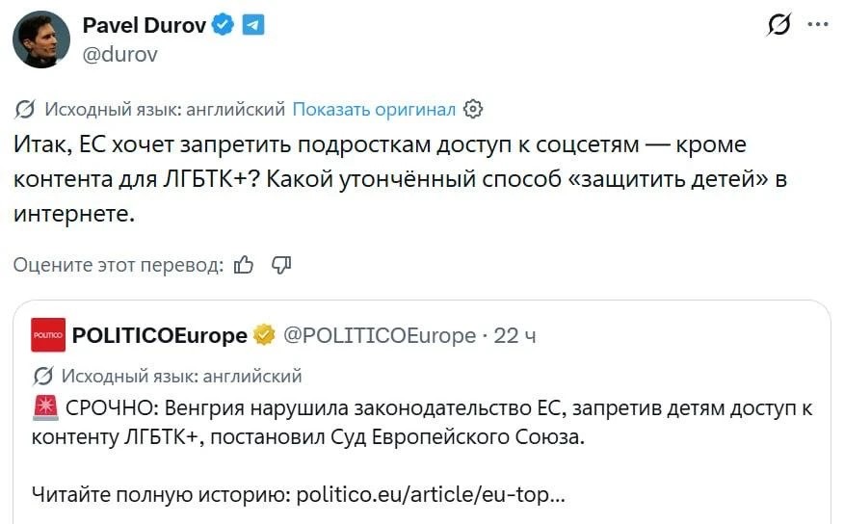Click the @durov username handle
844x524 pixels.
point(119,54)
